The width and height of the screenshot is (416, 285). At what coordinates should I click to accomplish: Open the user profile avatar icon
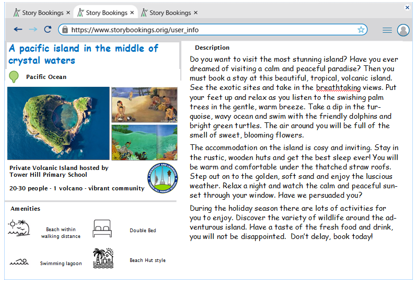point(403,30)
